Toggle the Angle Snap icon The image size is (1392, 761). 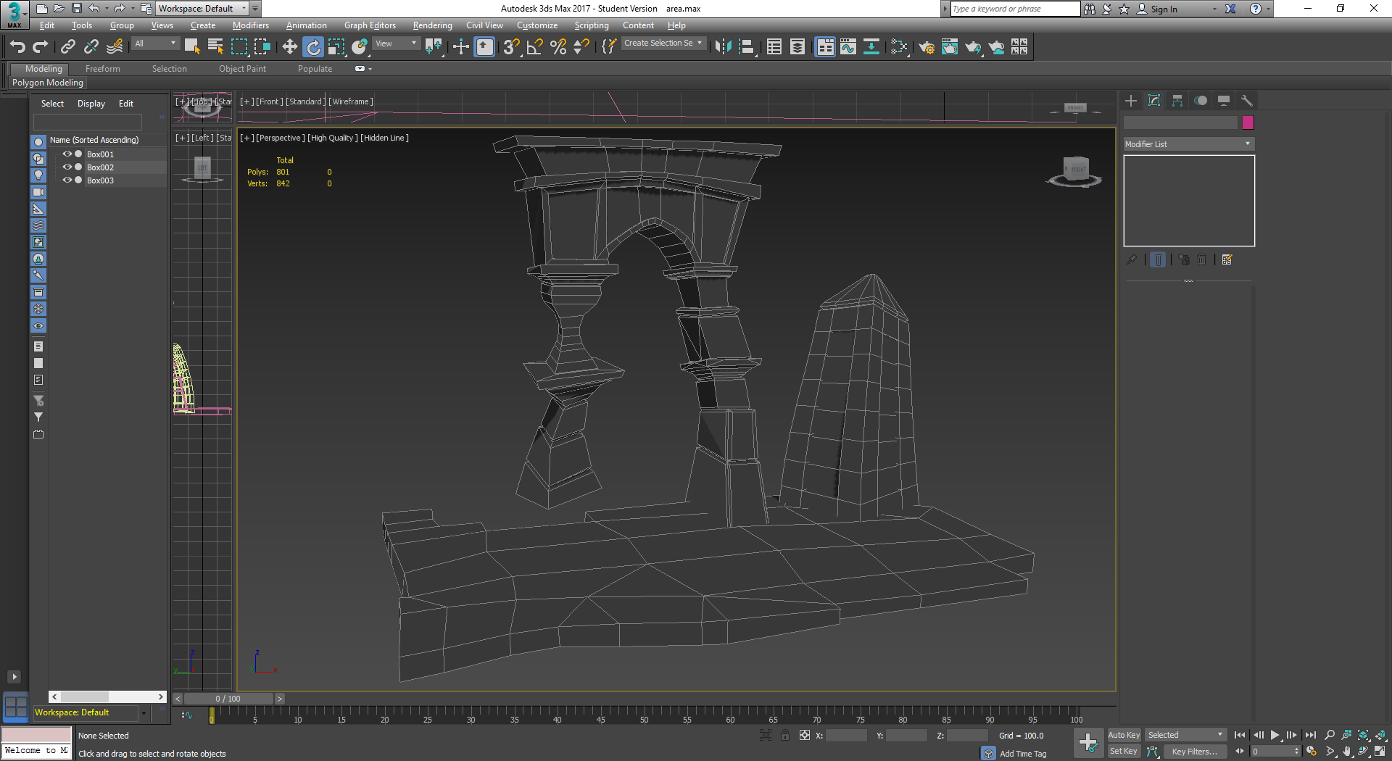535,47
